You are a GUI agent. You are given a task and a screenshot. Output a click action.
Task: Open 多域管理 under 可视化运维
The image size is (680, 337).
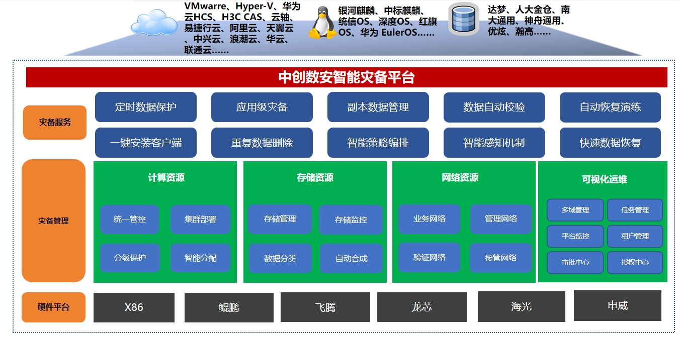(575, 210)
